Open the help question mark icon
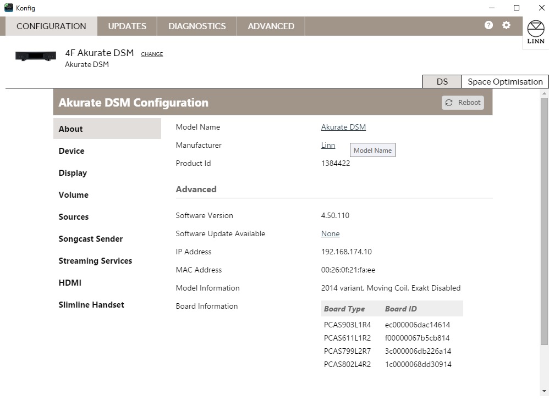This screenshot has height=401, width=549. coord(489,25)
